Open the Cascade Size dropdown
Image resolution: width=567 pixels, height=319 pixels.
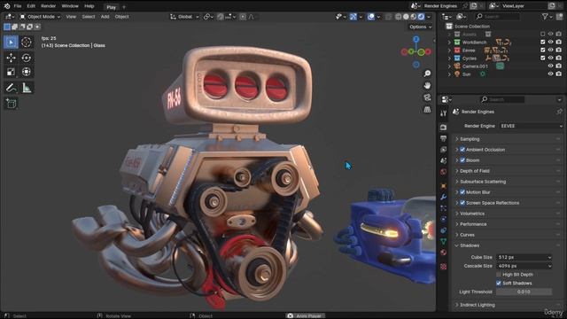(524, 266)
